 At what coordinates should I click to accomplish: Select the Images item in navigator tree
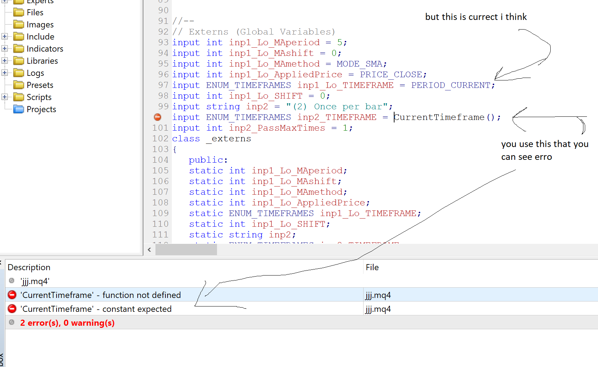(x=40, y=25)
